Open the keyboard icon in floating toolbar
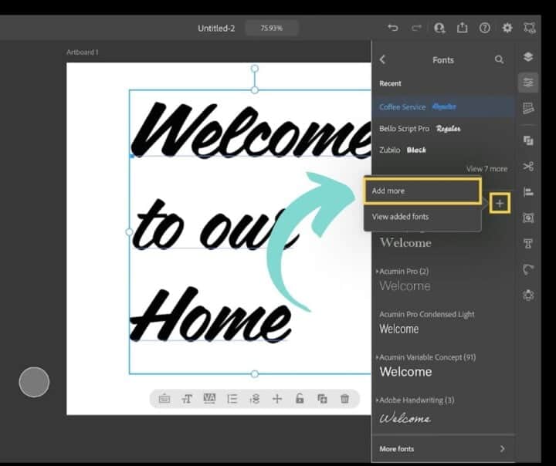This screenshot has width=556, height=466. pos(164,399)
